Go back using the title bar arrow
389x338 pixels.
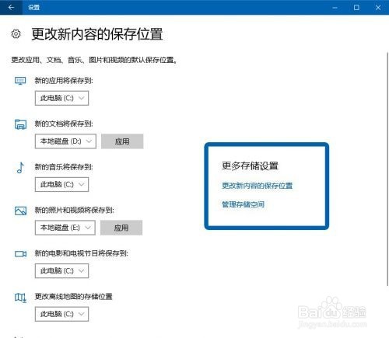coord(11,7)
